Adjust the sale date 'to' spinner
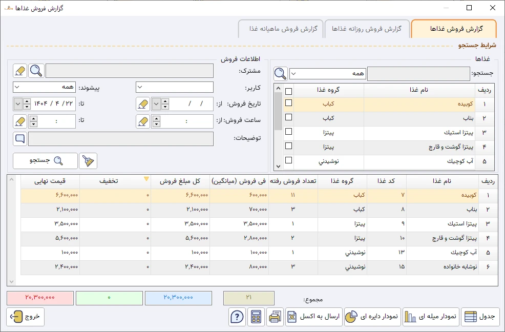Screen dimensions: 505x332 (x=27, y=104)
